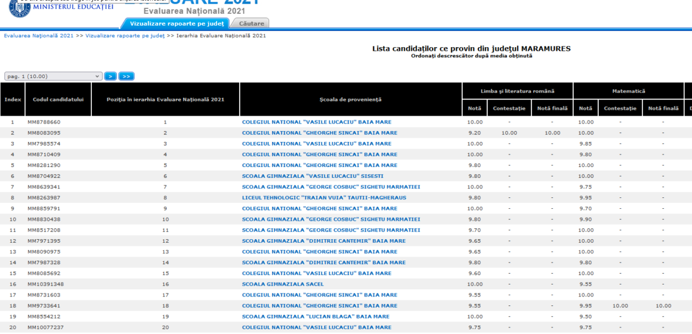This screenshot has width=692, height=334.
Task: Open Scoala Gimnaziala Lucian Blaga Baia Mare link
Action: (x=316, y=317)
